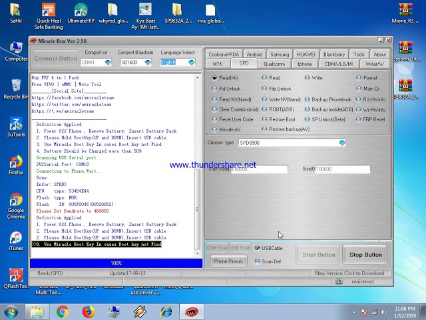Click the Stop Button
This screenshot has width=426, height=320.
[x=365, y=255]
